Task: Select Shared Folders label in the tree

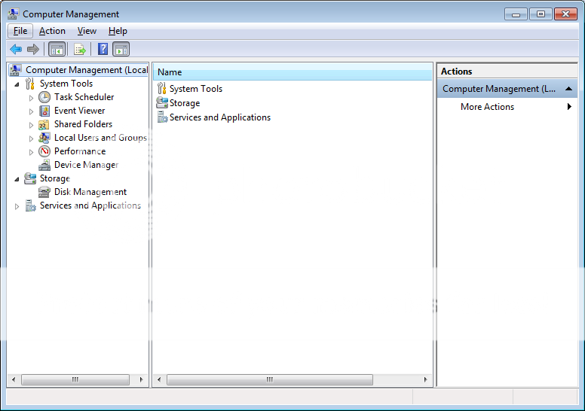Action: tap(83, 124)
